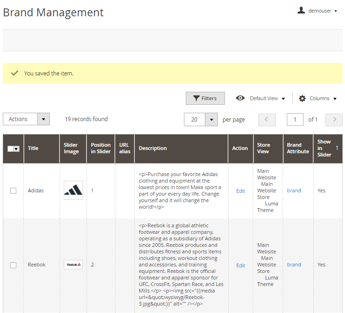Click the eye icon for Default View
345x313 pixels.
point(240,98)
